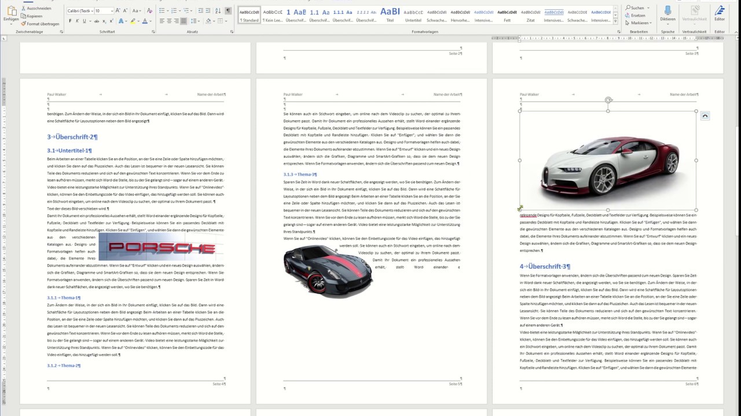Toggle paragraph marks ¶ display
Screen dimensions: 741x416
point(228,10)
